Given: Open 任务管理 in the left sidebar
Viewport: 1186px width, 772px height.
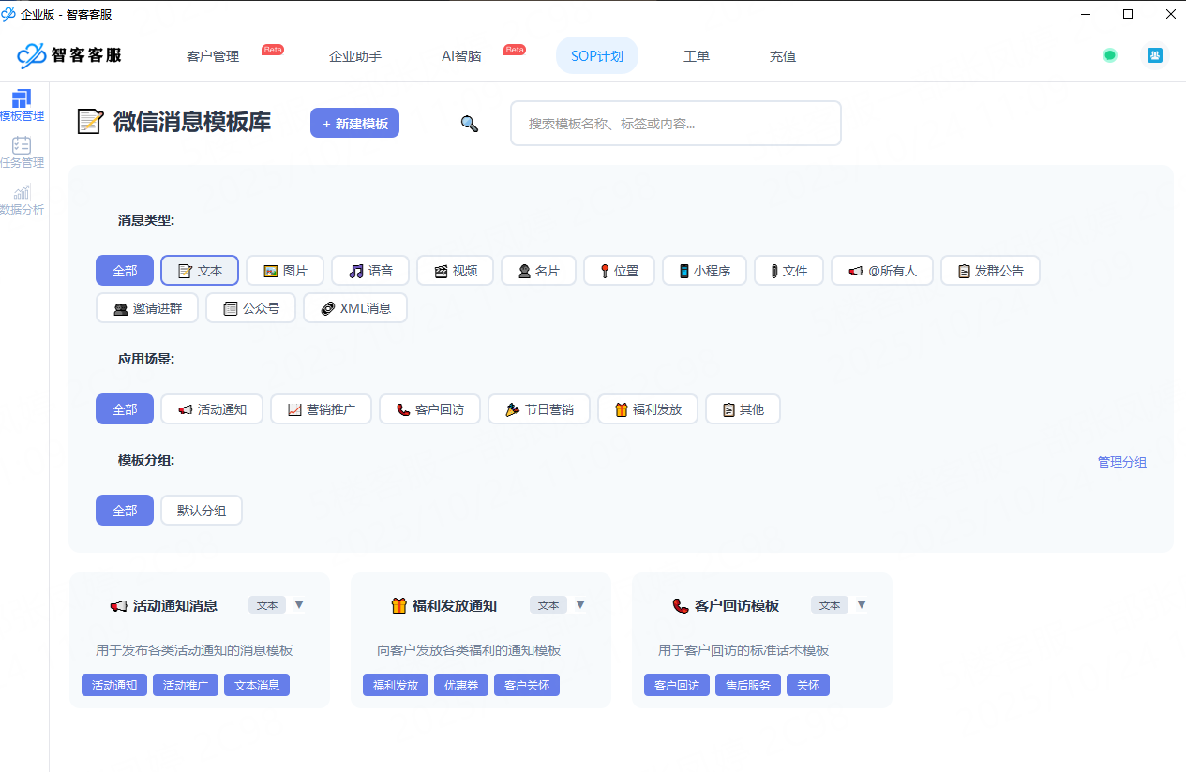Looking at the screenshot, I should coord(23,151).
